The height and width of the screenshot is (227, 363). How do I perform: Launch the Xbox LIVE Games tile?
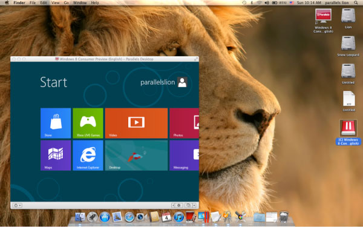tap(88, 123)
